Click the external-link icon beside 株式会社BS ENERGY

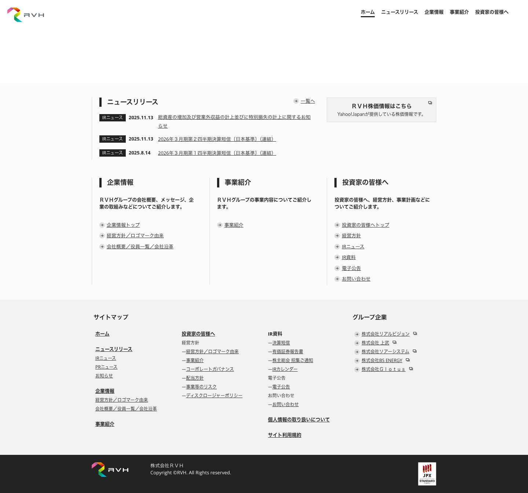click(x=407, y=360)
